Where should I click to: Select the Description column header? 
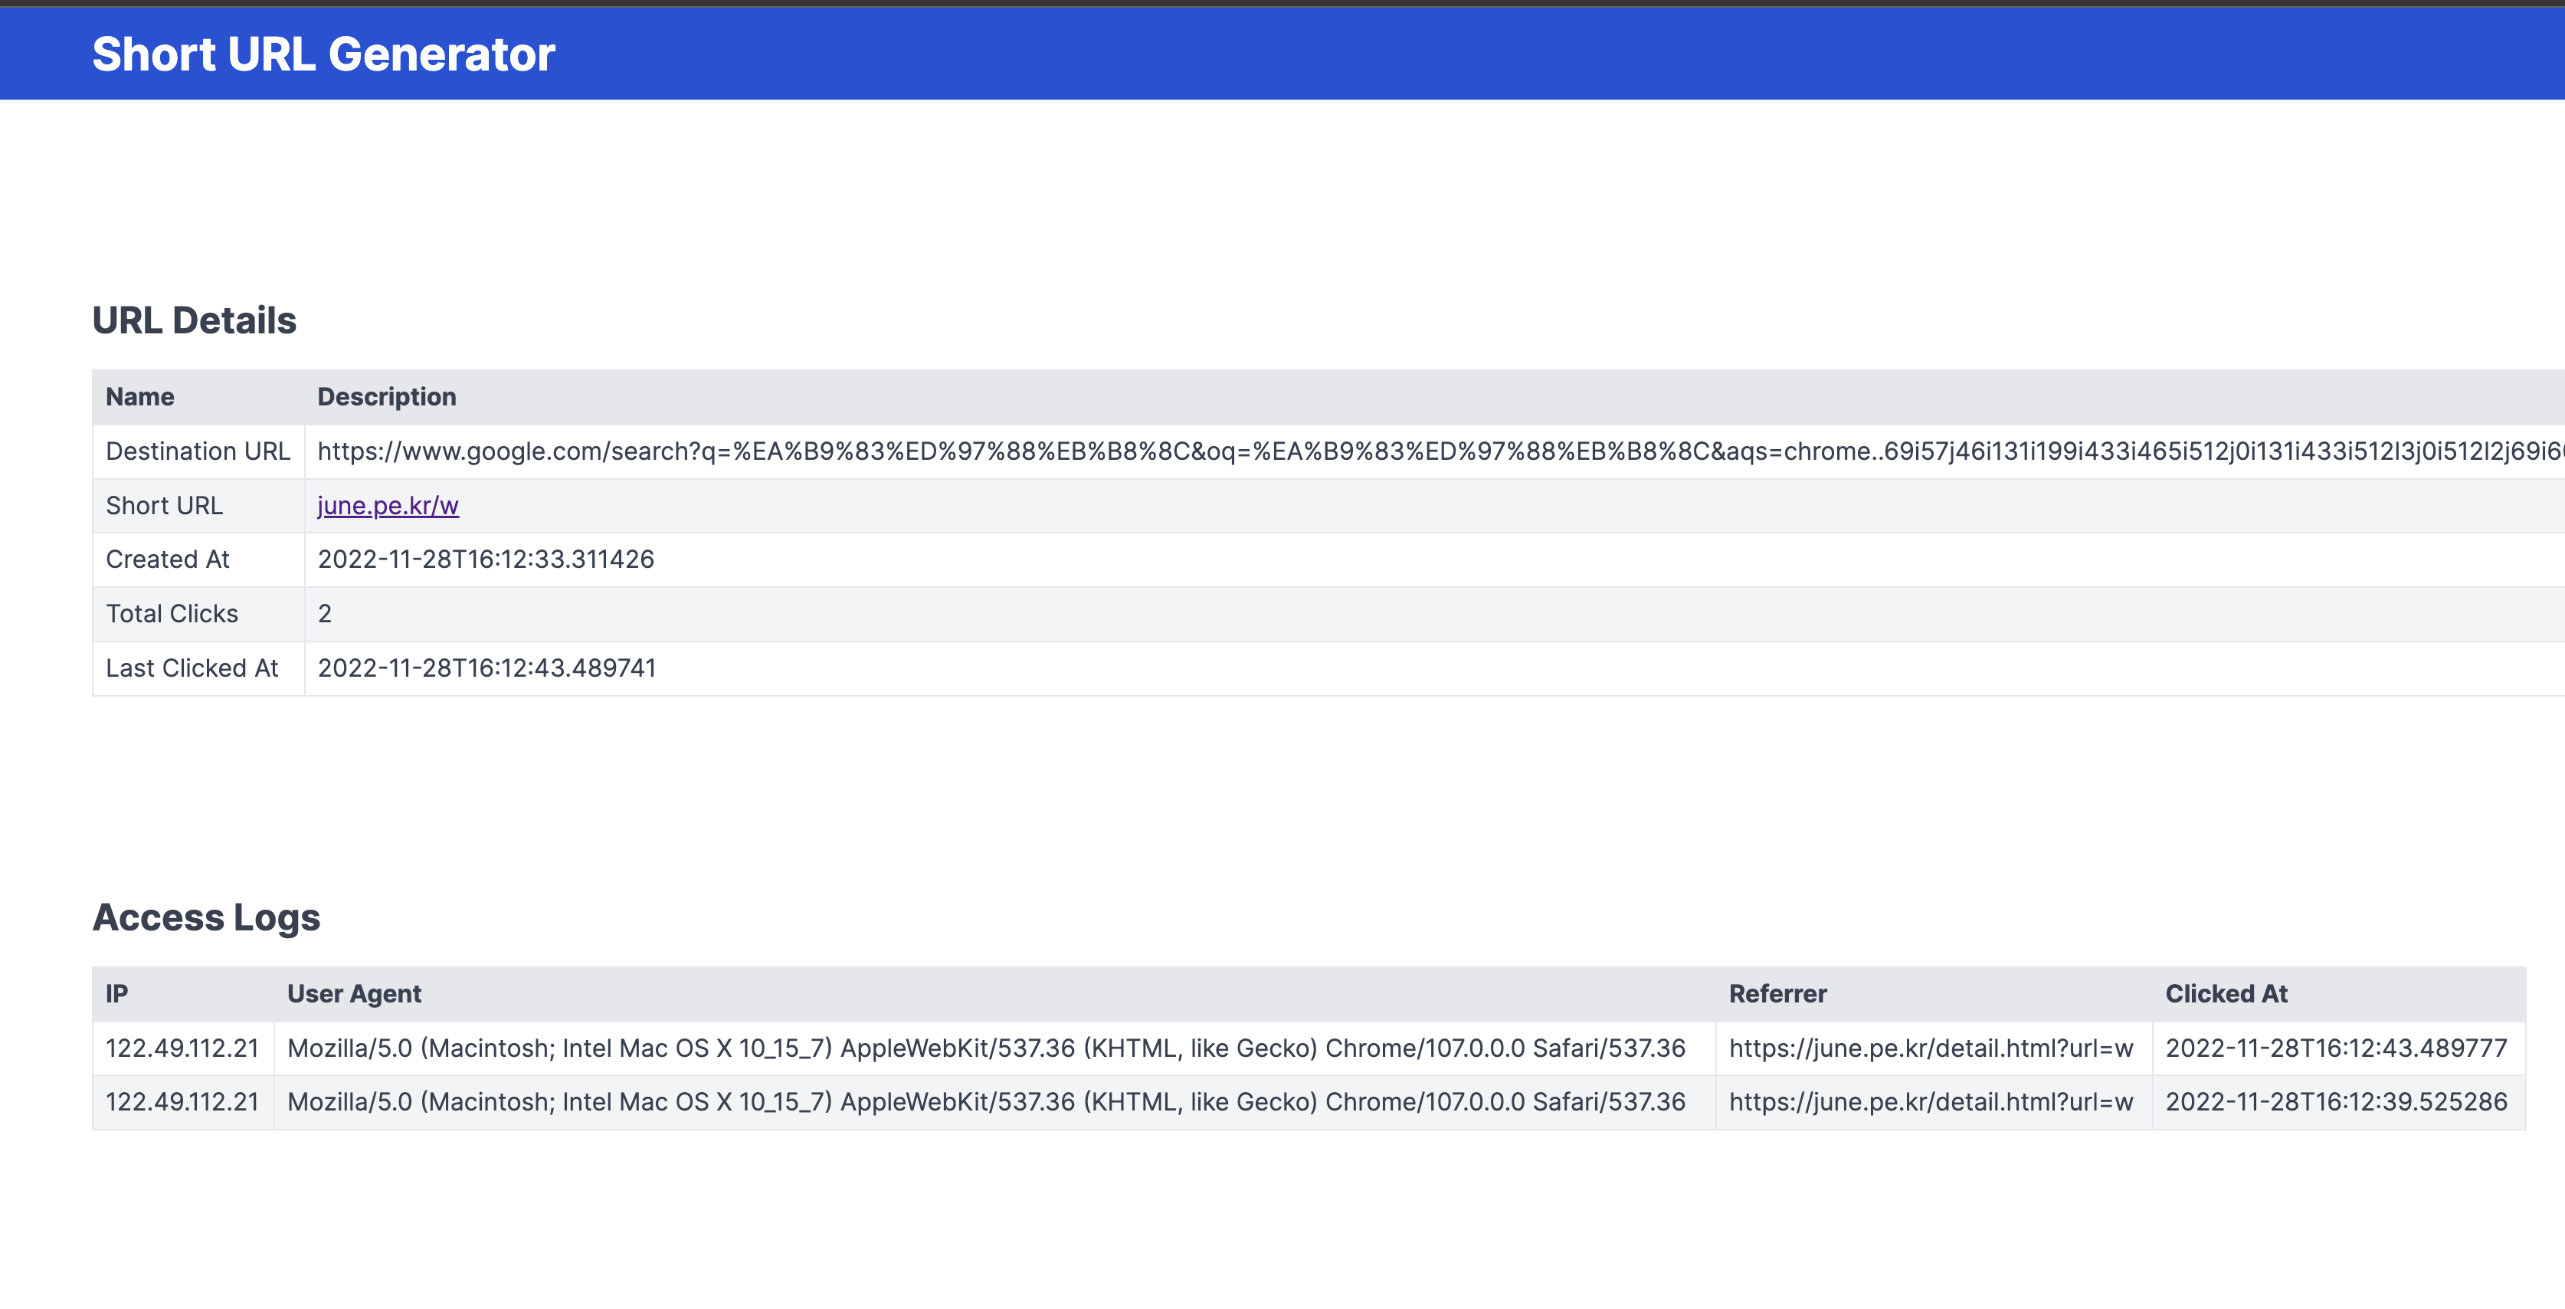[386, 395]
